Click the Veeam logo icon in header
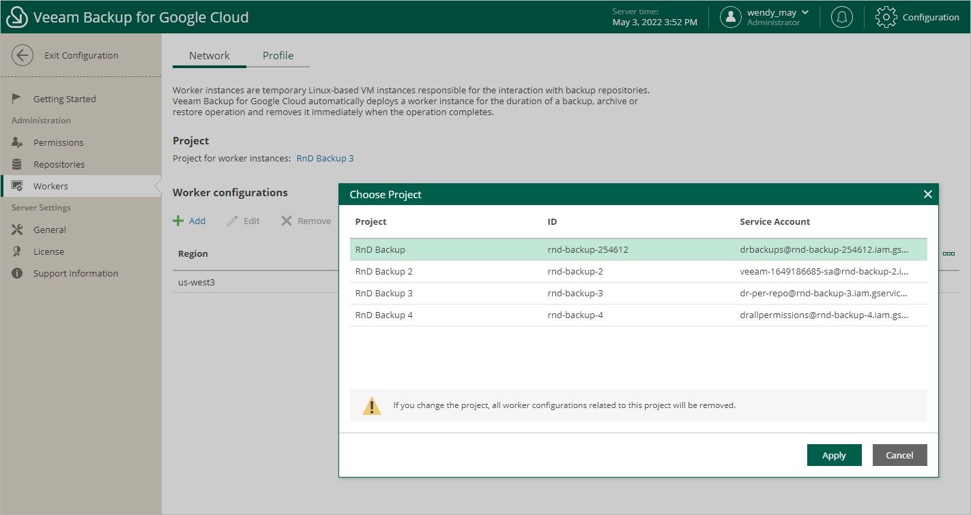Image resolution: width=971 pixels, height=515 pixels. pyautogui.click(x=17, y=18)
